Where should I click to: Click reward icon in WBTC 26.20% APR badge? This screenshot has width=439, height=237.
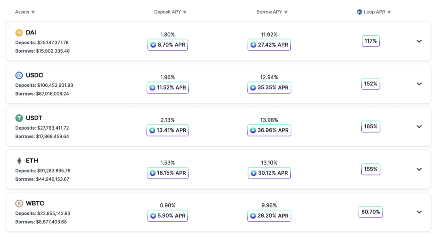click(253, 216)
